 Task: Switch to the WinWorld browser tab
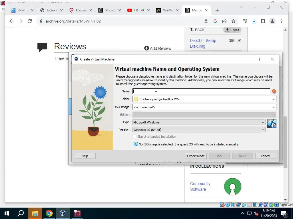(x=167, y=10)
